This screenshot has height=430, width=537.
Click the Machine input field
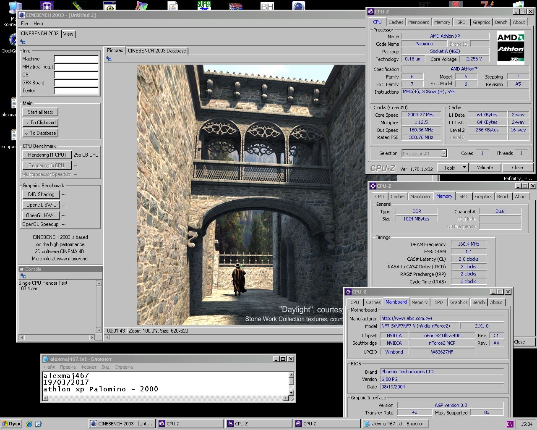pyautogui.click(x=76, y=59)
